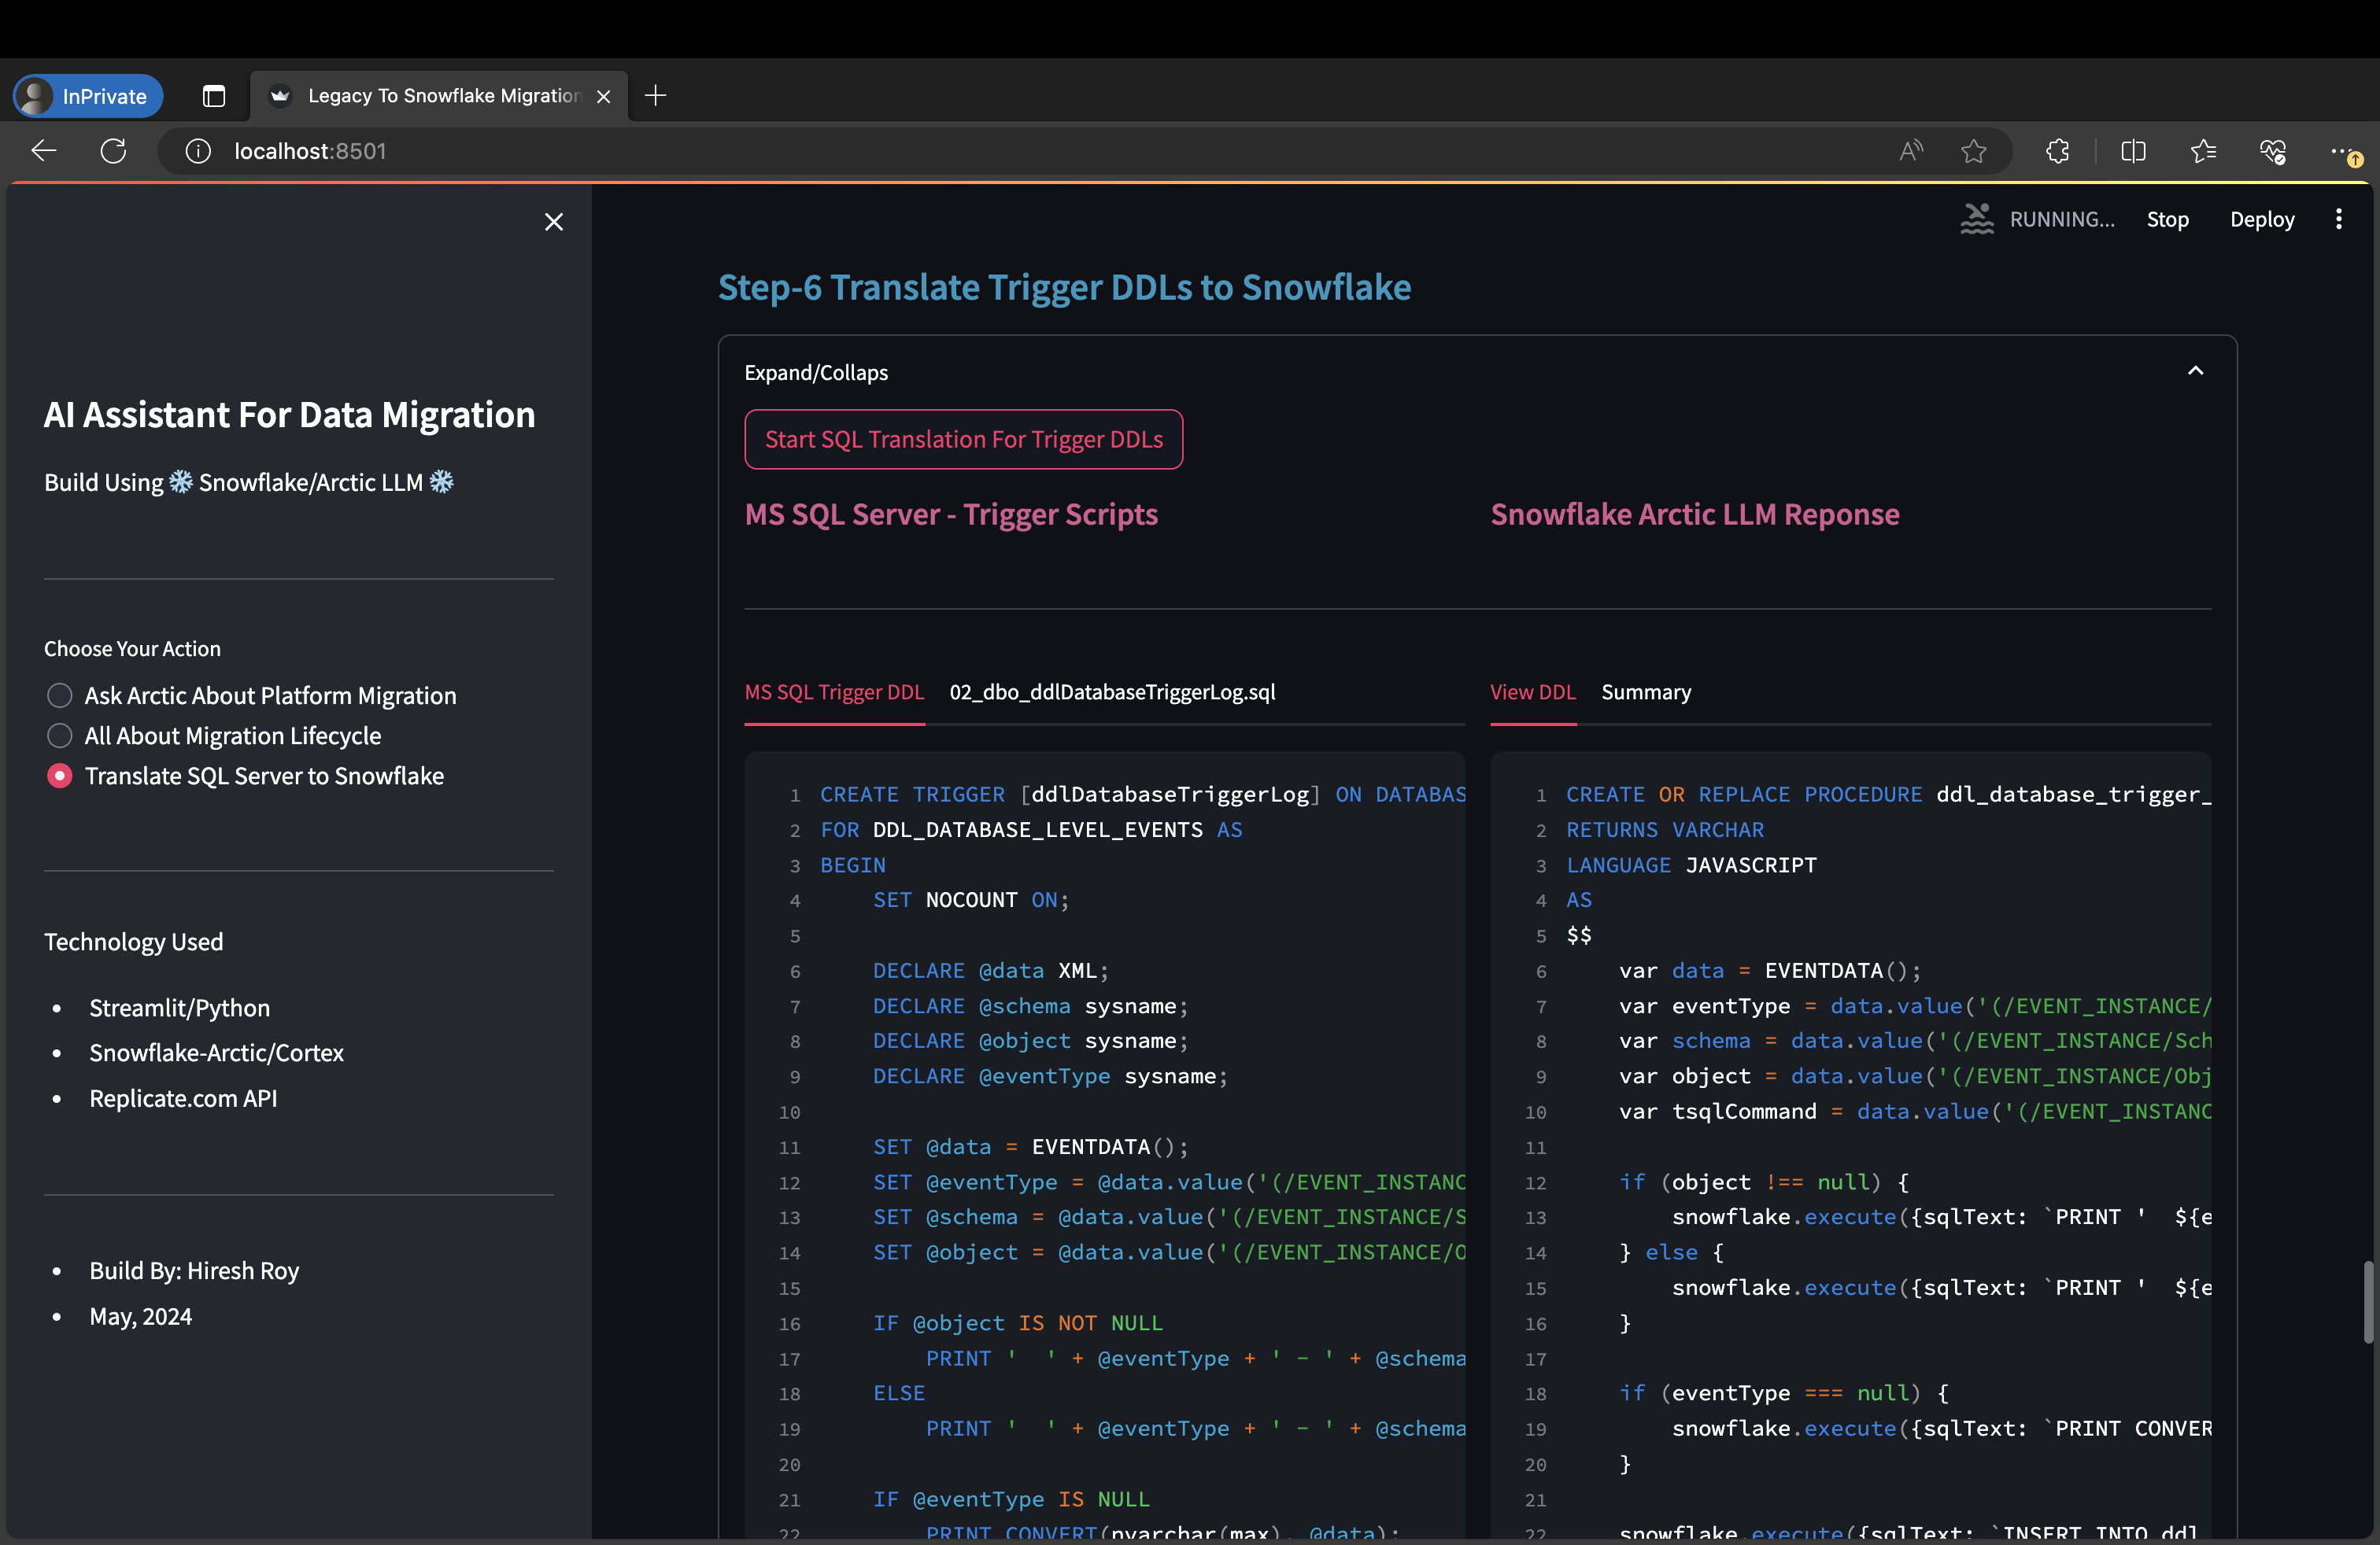Click the page vertical scrollbar thumb

tap(2368, 1301)
